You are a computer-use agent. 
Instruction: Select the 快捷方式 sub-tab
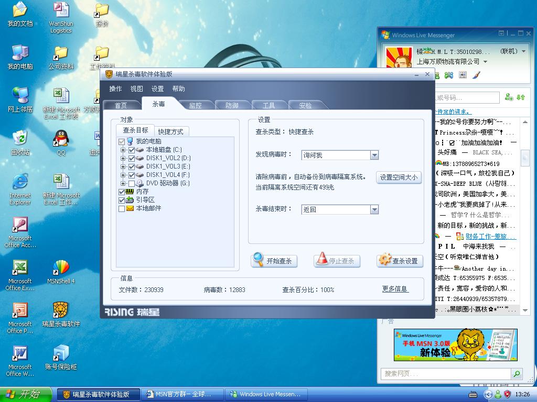(x=170, y=131)
